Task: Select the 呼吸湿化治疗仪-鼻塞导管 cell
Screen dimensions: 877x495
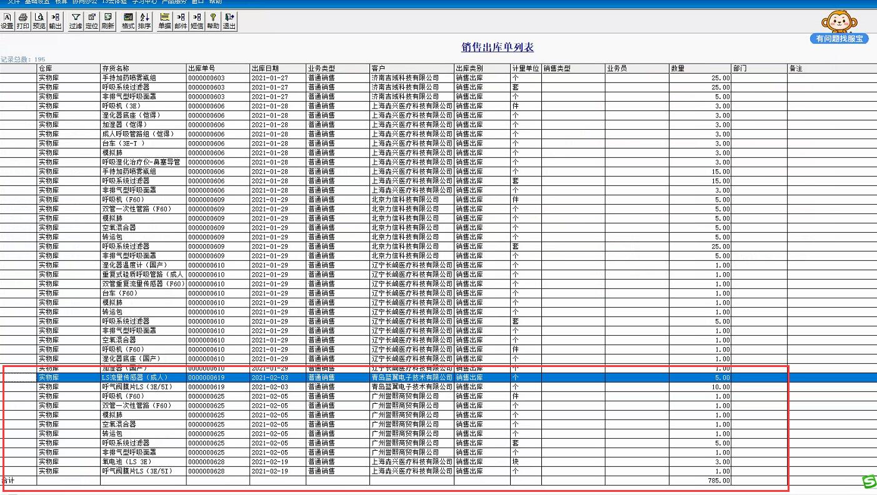Action: coord(143,162)
